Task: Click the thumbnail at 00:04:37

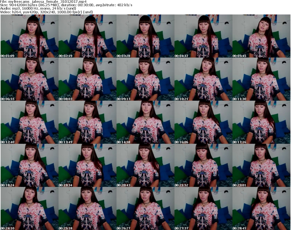Action: [x=203, y=36]
